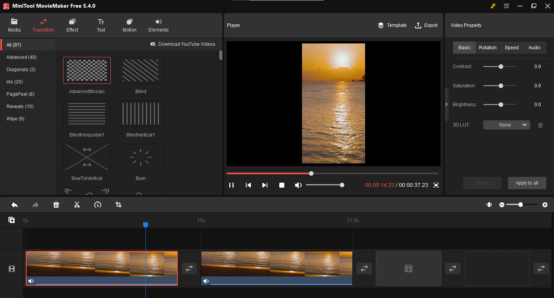Collapse the Video Property panel arrow
The image size is (554, 298).
pyautogui.click(x=446, y=104)
